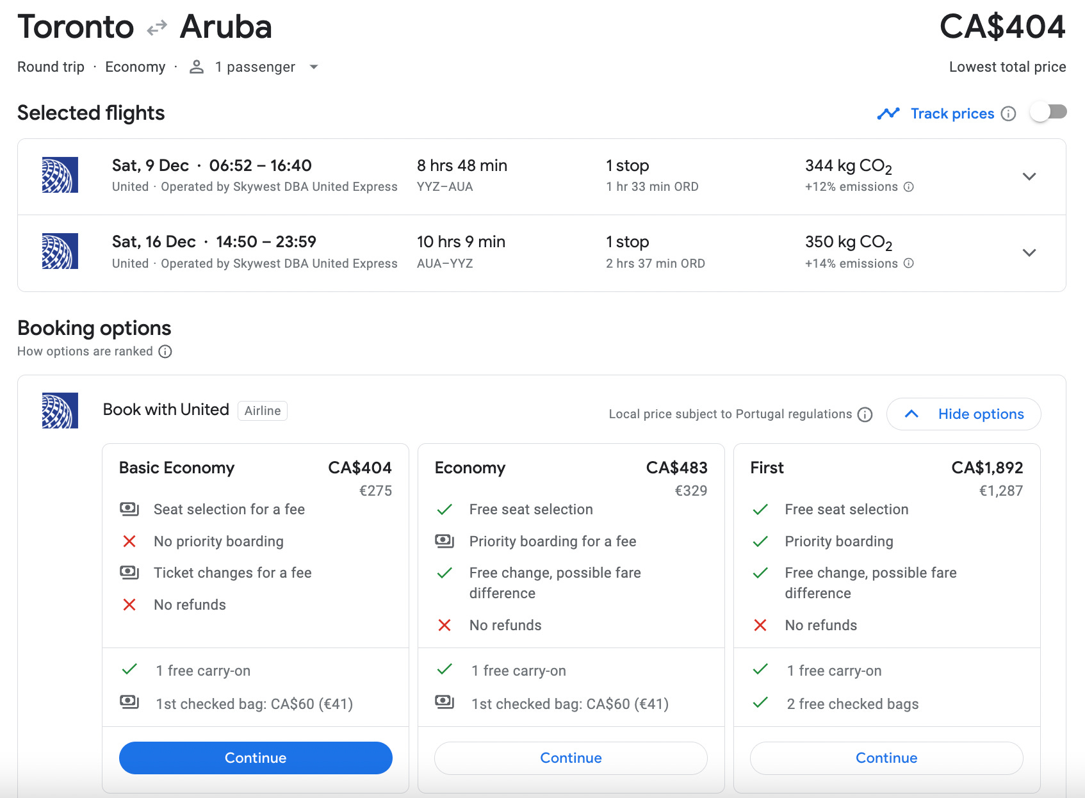Screen dimensions: 1085x798
Task: Click the red X beside 'No priority boarding'
Action: pos(129,541)
